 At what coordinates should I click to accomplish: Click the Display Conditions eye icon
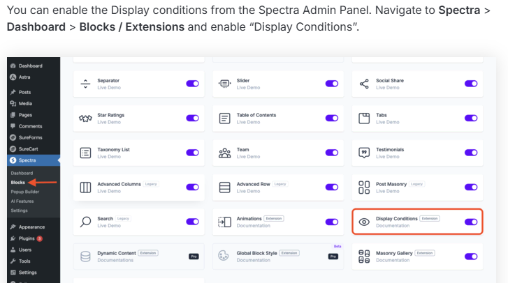pos(364,222)
